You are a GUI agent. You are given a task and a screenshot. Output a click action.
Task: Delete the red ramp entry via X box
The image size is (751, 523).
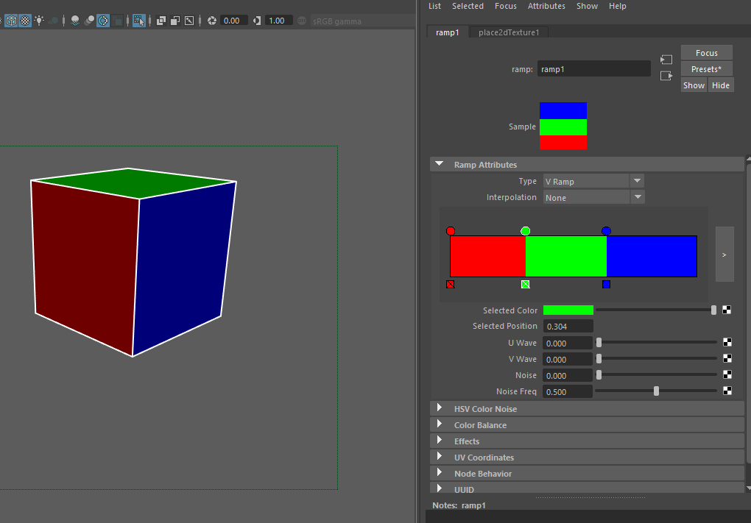[x=451, y=285]
